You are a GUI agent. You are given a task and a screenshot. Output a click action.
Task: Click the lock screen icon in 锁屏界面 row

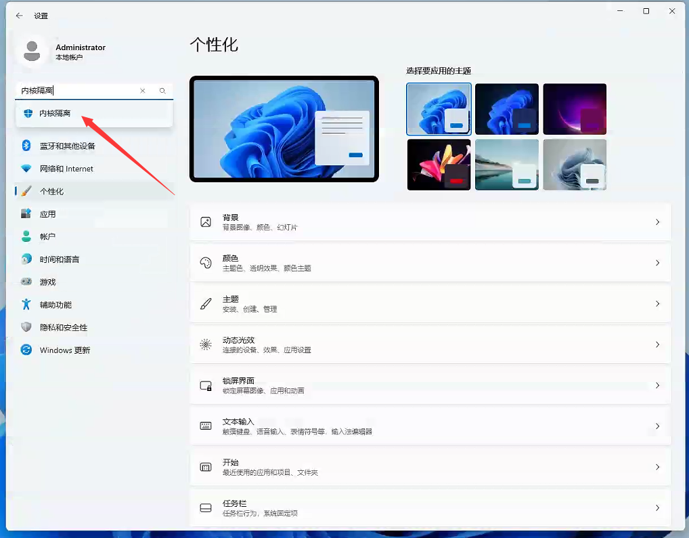(x=206, y=386)
